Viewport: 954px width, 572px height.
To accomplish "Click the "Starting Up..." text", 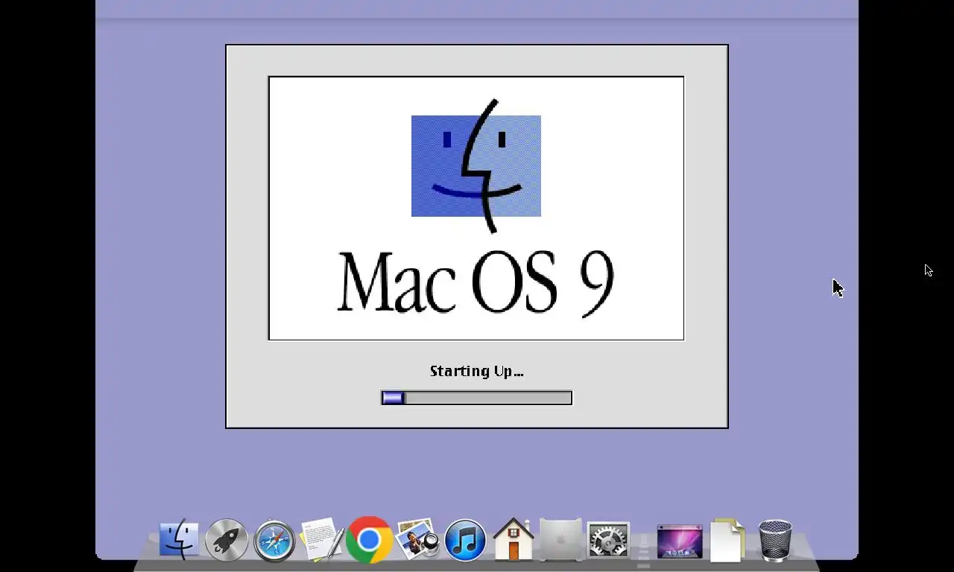I will (476, 371).
